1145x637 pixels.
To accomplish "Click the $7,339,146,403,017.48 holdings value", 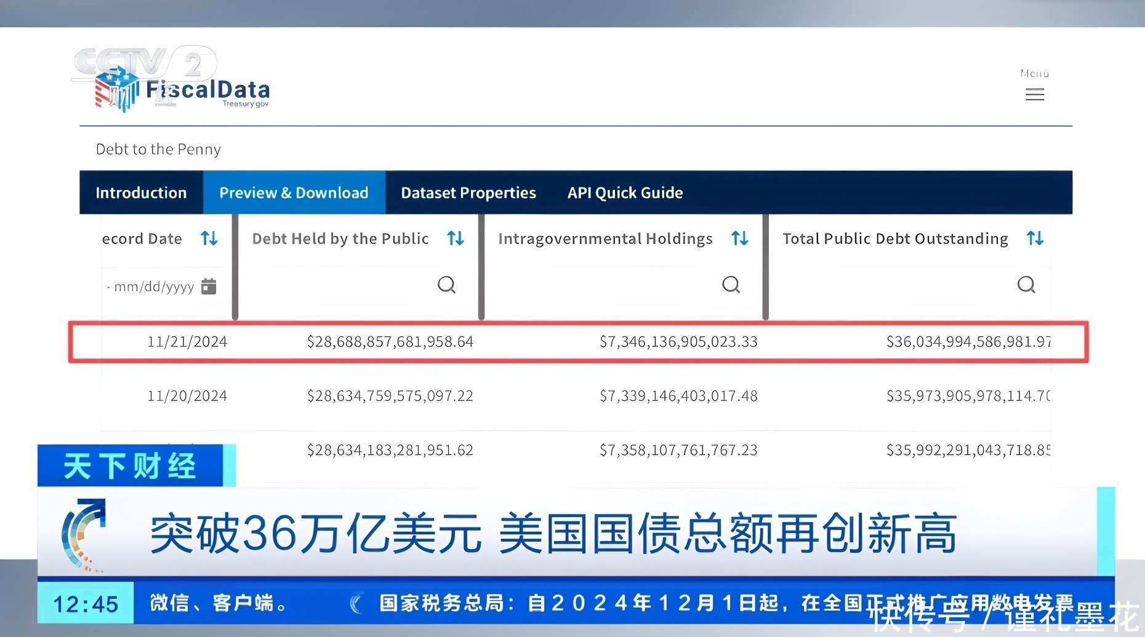I will (x=678, y=396).
